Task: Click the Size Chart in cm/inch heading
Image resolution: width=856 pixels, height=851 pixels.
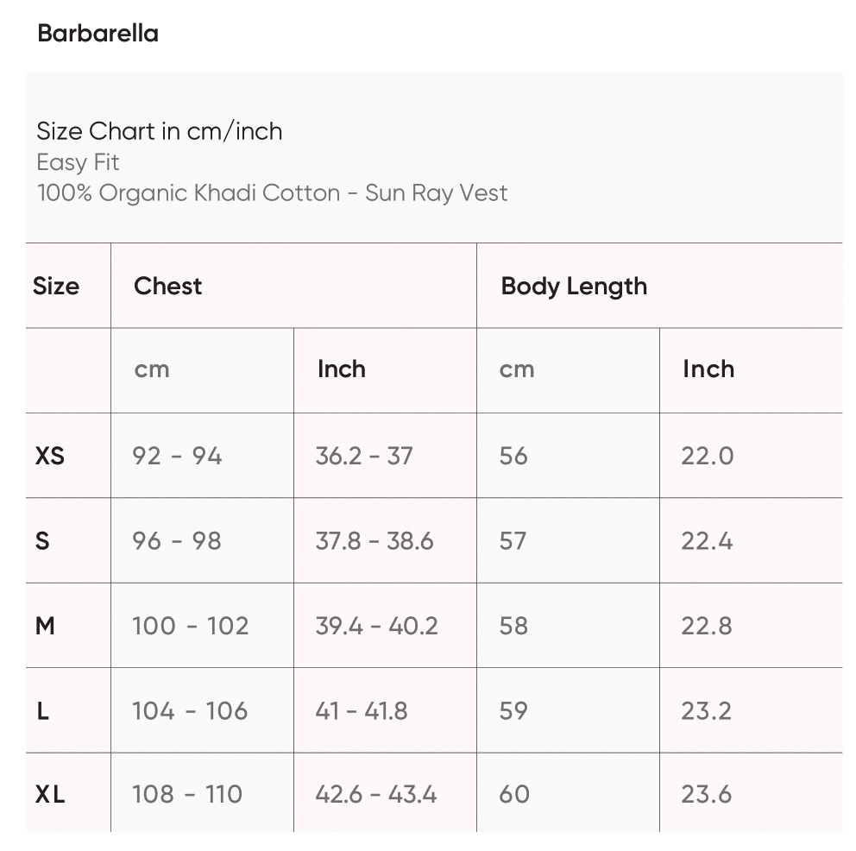Action: click(160, 131)
